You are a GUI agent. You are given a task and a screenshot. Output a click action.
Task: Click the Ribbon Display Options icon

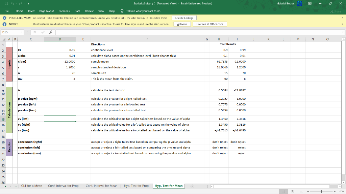point(310,3)
